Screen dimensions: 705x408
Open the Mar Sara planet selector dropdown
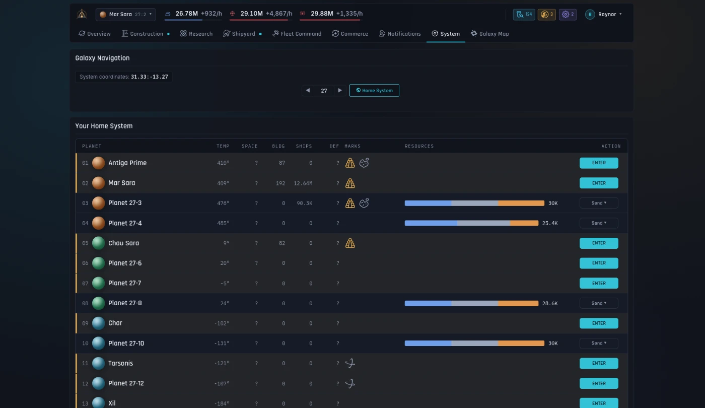(x=126, y=15)
